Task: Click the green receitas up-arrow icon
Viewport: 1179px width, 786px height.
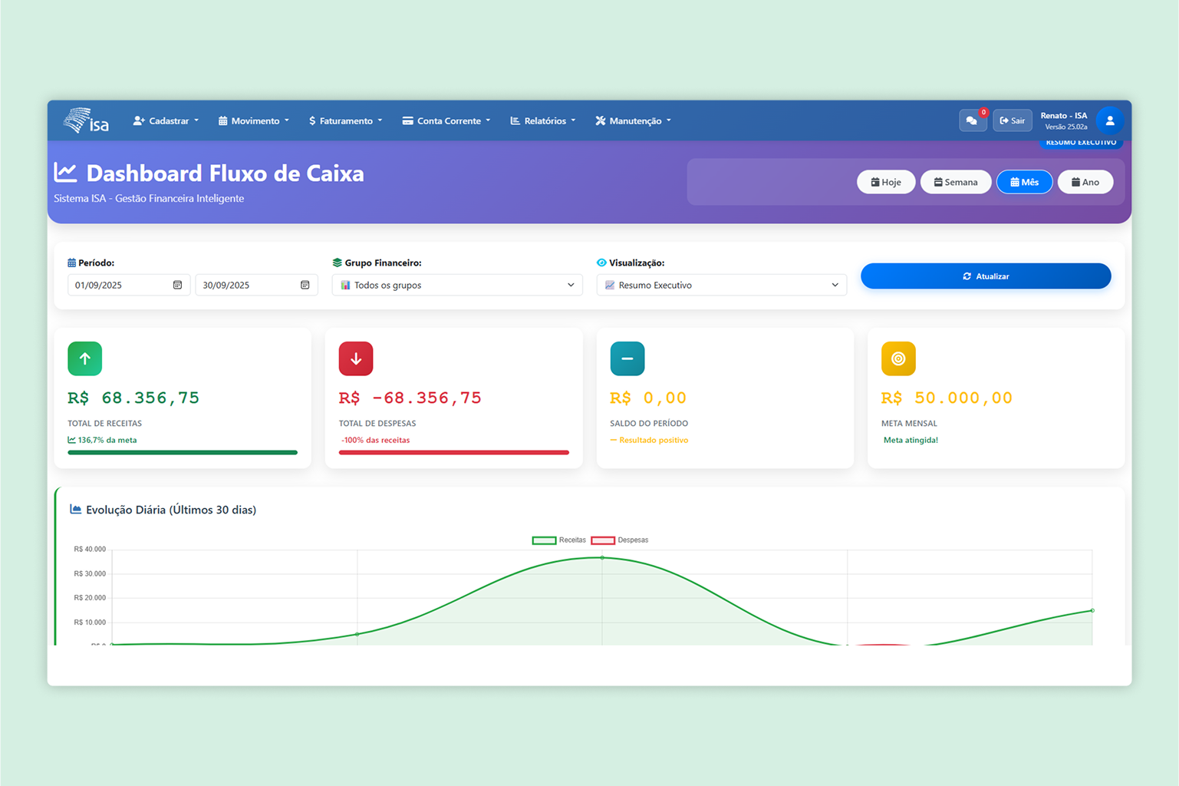Action: click(x=84, y=358)
